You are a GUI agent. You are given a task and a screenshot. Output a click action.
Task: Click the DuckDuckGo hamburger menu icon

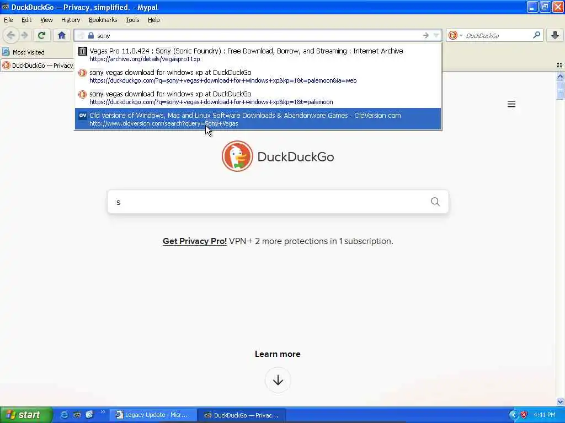coord(511,104)
